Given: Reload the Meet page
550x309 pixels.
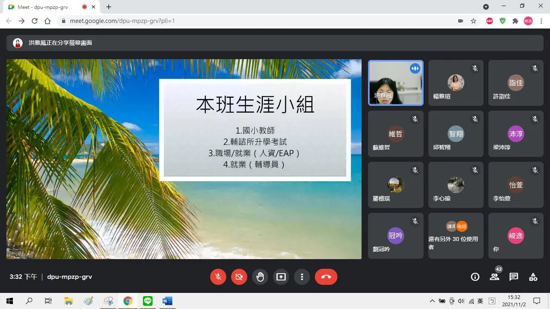Looking at the screenshot, I should (x=35, y=21).
